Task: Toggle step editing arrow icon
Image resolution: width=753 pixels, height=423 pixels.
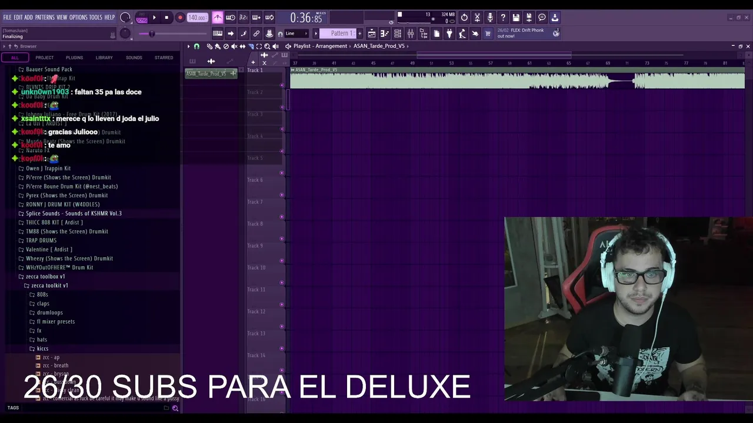Action: tap(231, 33)
